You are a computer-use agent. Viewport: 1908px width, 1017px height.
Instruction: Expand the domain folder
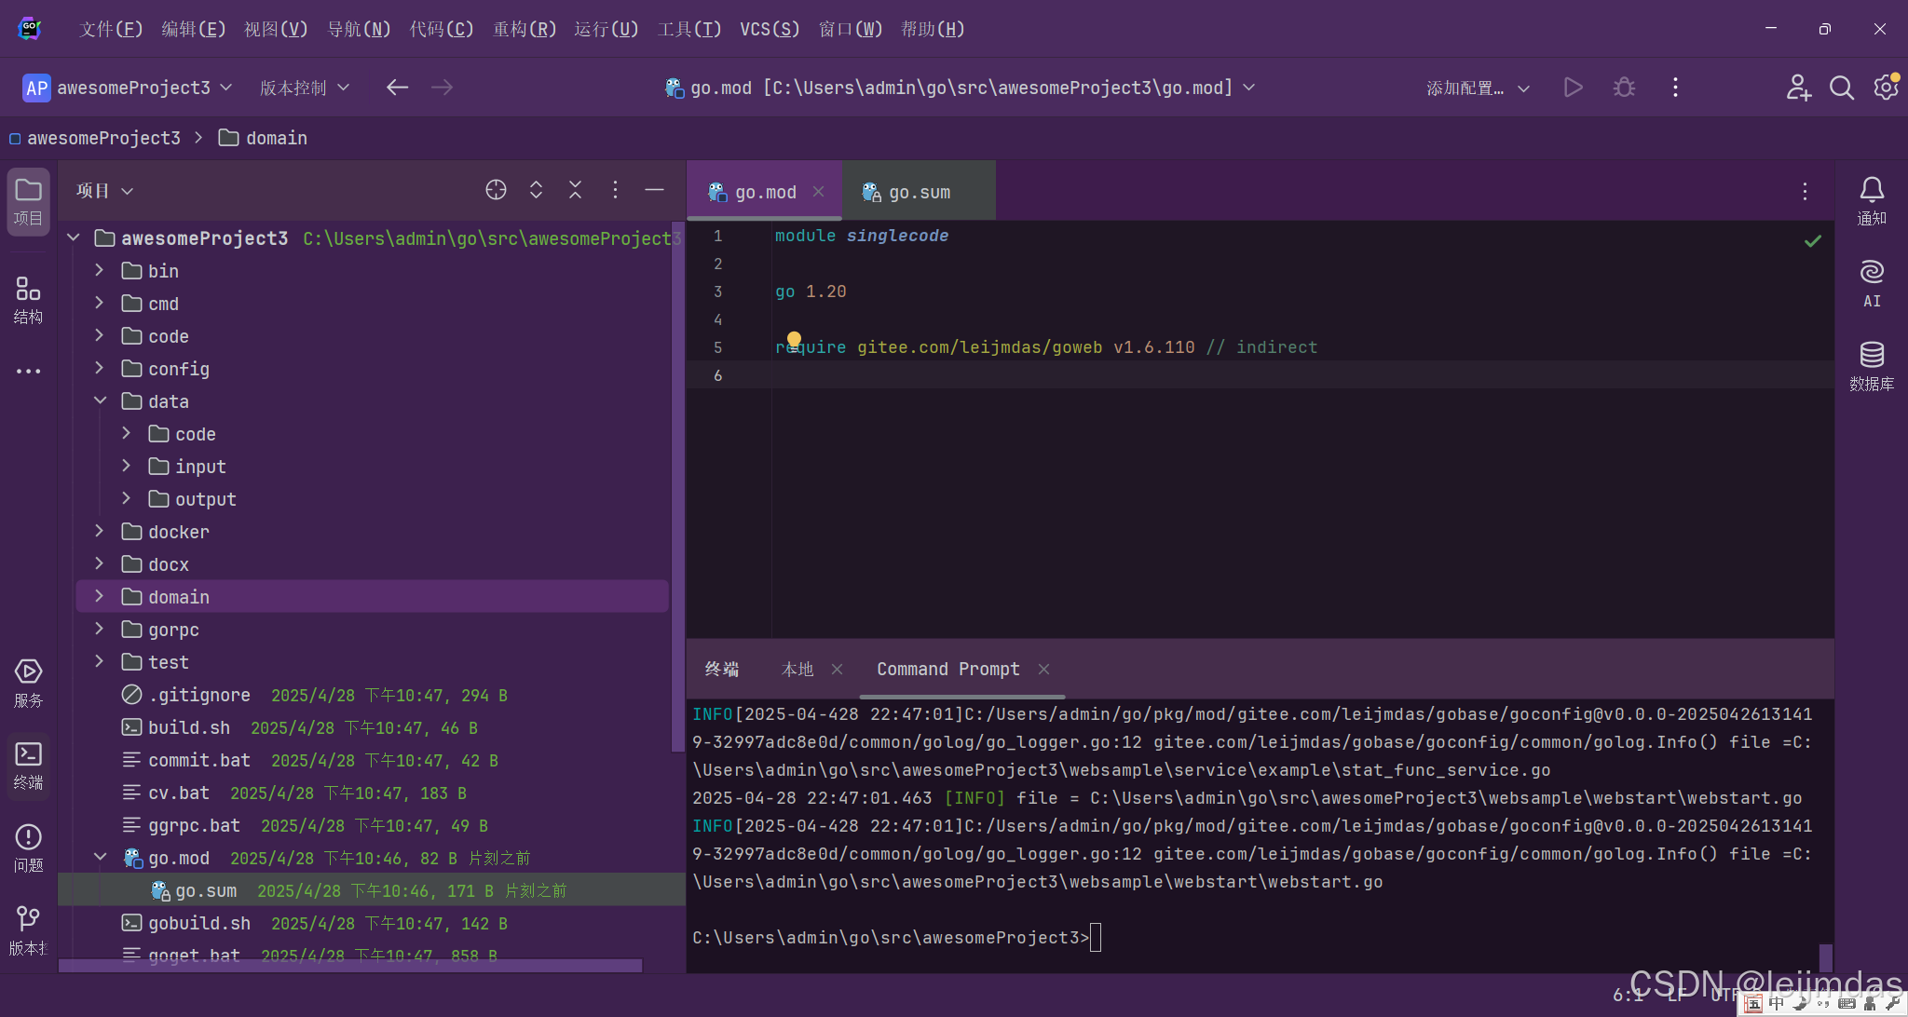pos(100,596)
